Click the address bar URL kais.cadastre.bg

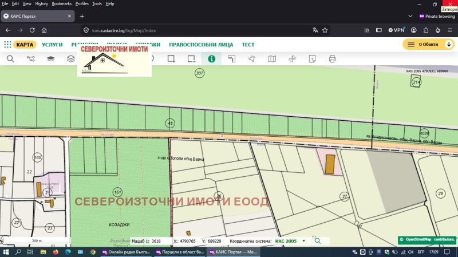tap(124, 30)
